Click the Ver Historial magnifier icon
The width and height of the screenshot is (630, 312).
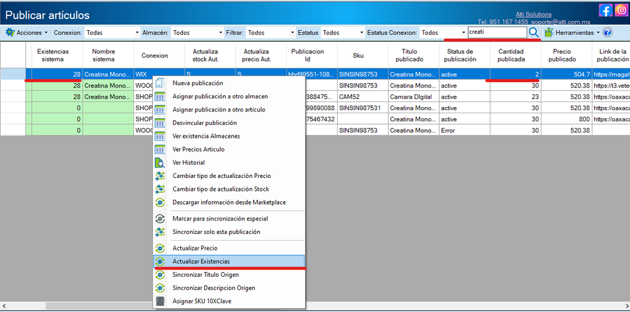coord(160,163)
